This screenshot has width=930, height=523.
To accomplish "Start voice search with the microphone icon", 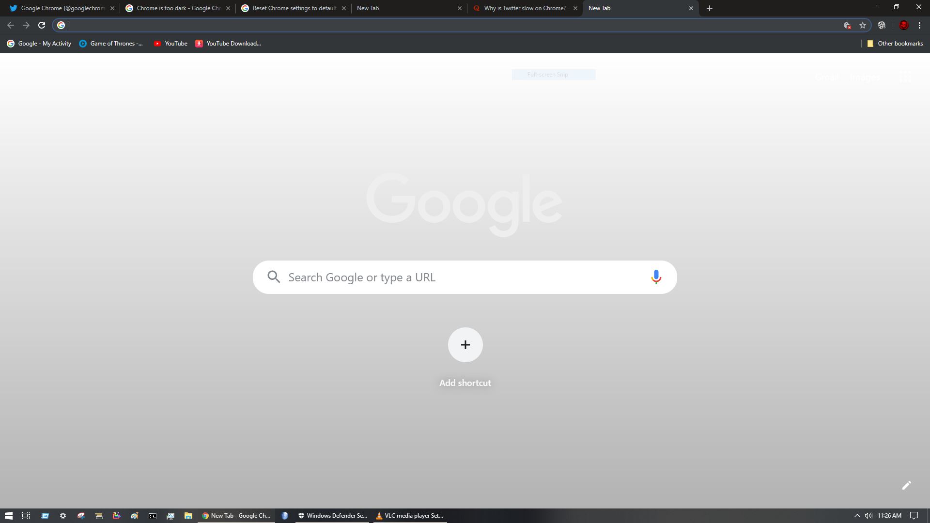I will 656,277.
